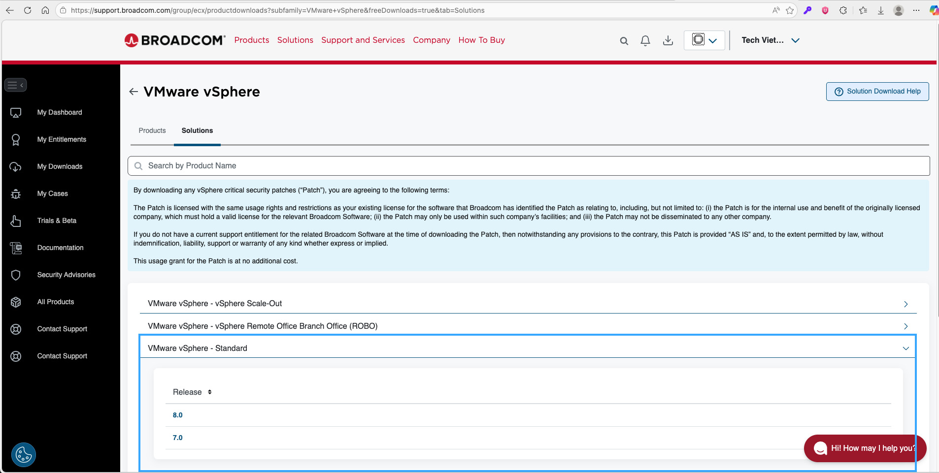
Task: Open the Solutions top menu
Action: pos(295,40)
